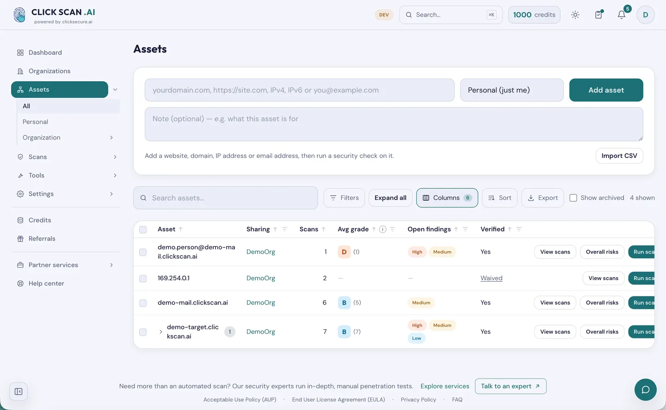This screenshot has width=666, height=410.
Task: Click the info icon next to Avg grade
Action: click(382, 229)
